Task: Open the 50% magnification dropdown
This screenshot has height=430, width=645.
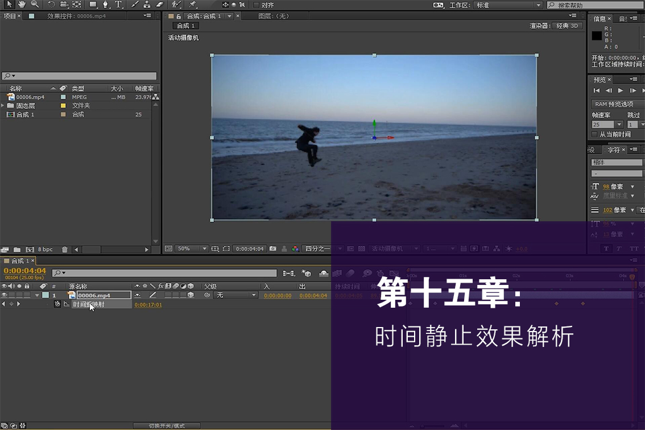Action: [x=191, y=249]
